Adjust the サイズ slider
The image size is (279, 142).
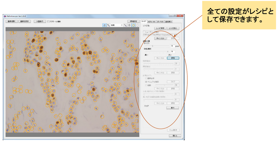tap(158, 46)
